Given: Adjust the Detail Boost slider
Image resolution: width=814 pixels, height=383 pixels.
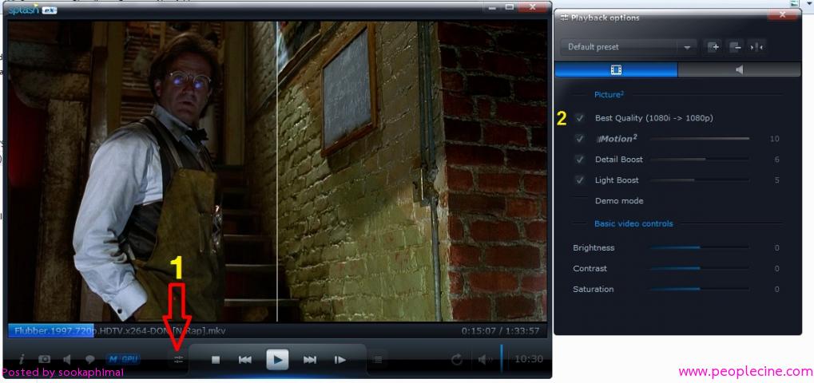Looking at the screenshot, I should click(x=700, y=159).
